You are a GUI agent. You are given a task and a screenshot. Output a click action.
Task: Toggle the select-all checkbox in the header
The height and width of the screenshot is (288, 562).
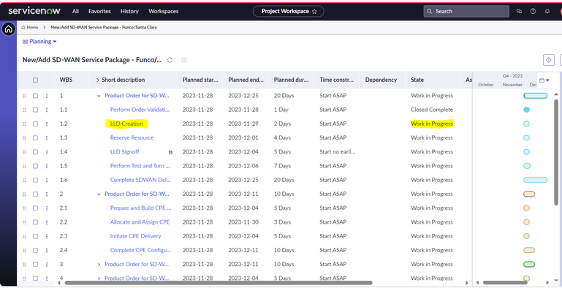click(35, 80)
